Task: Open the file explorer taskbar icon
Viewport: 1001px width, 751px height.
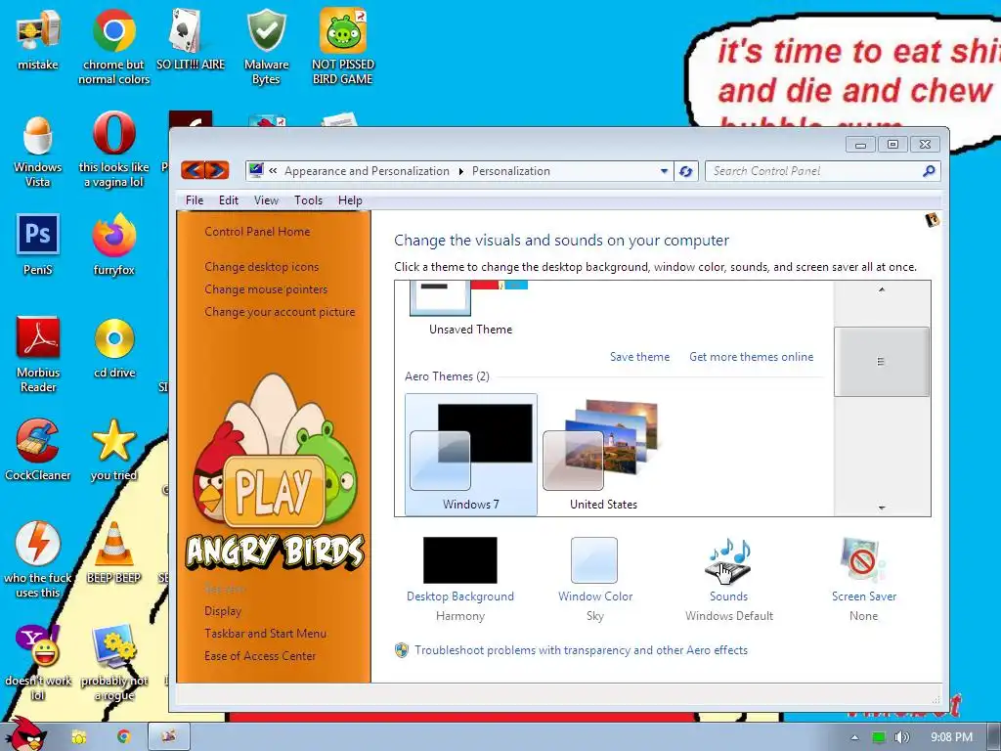Action: click(78, 737)
